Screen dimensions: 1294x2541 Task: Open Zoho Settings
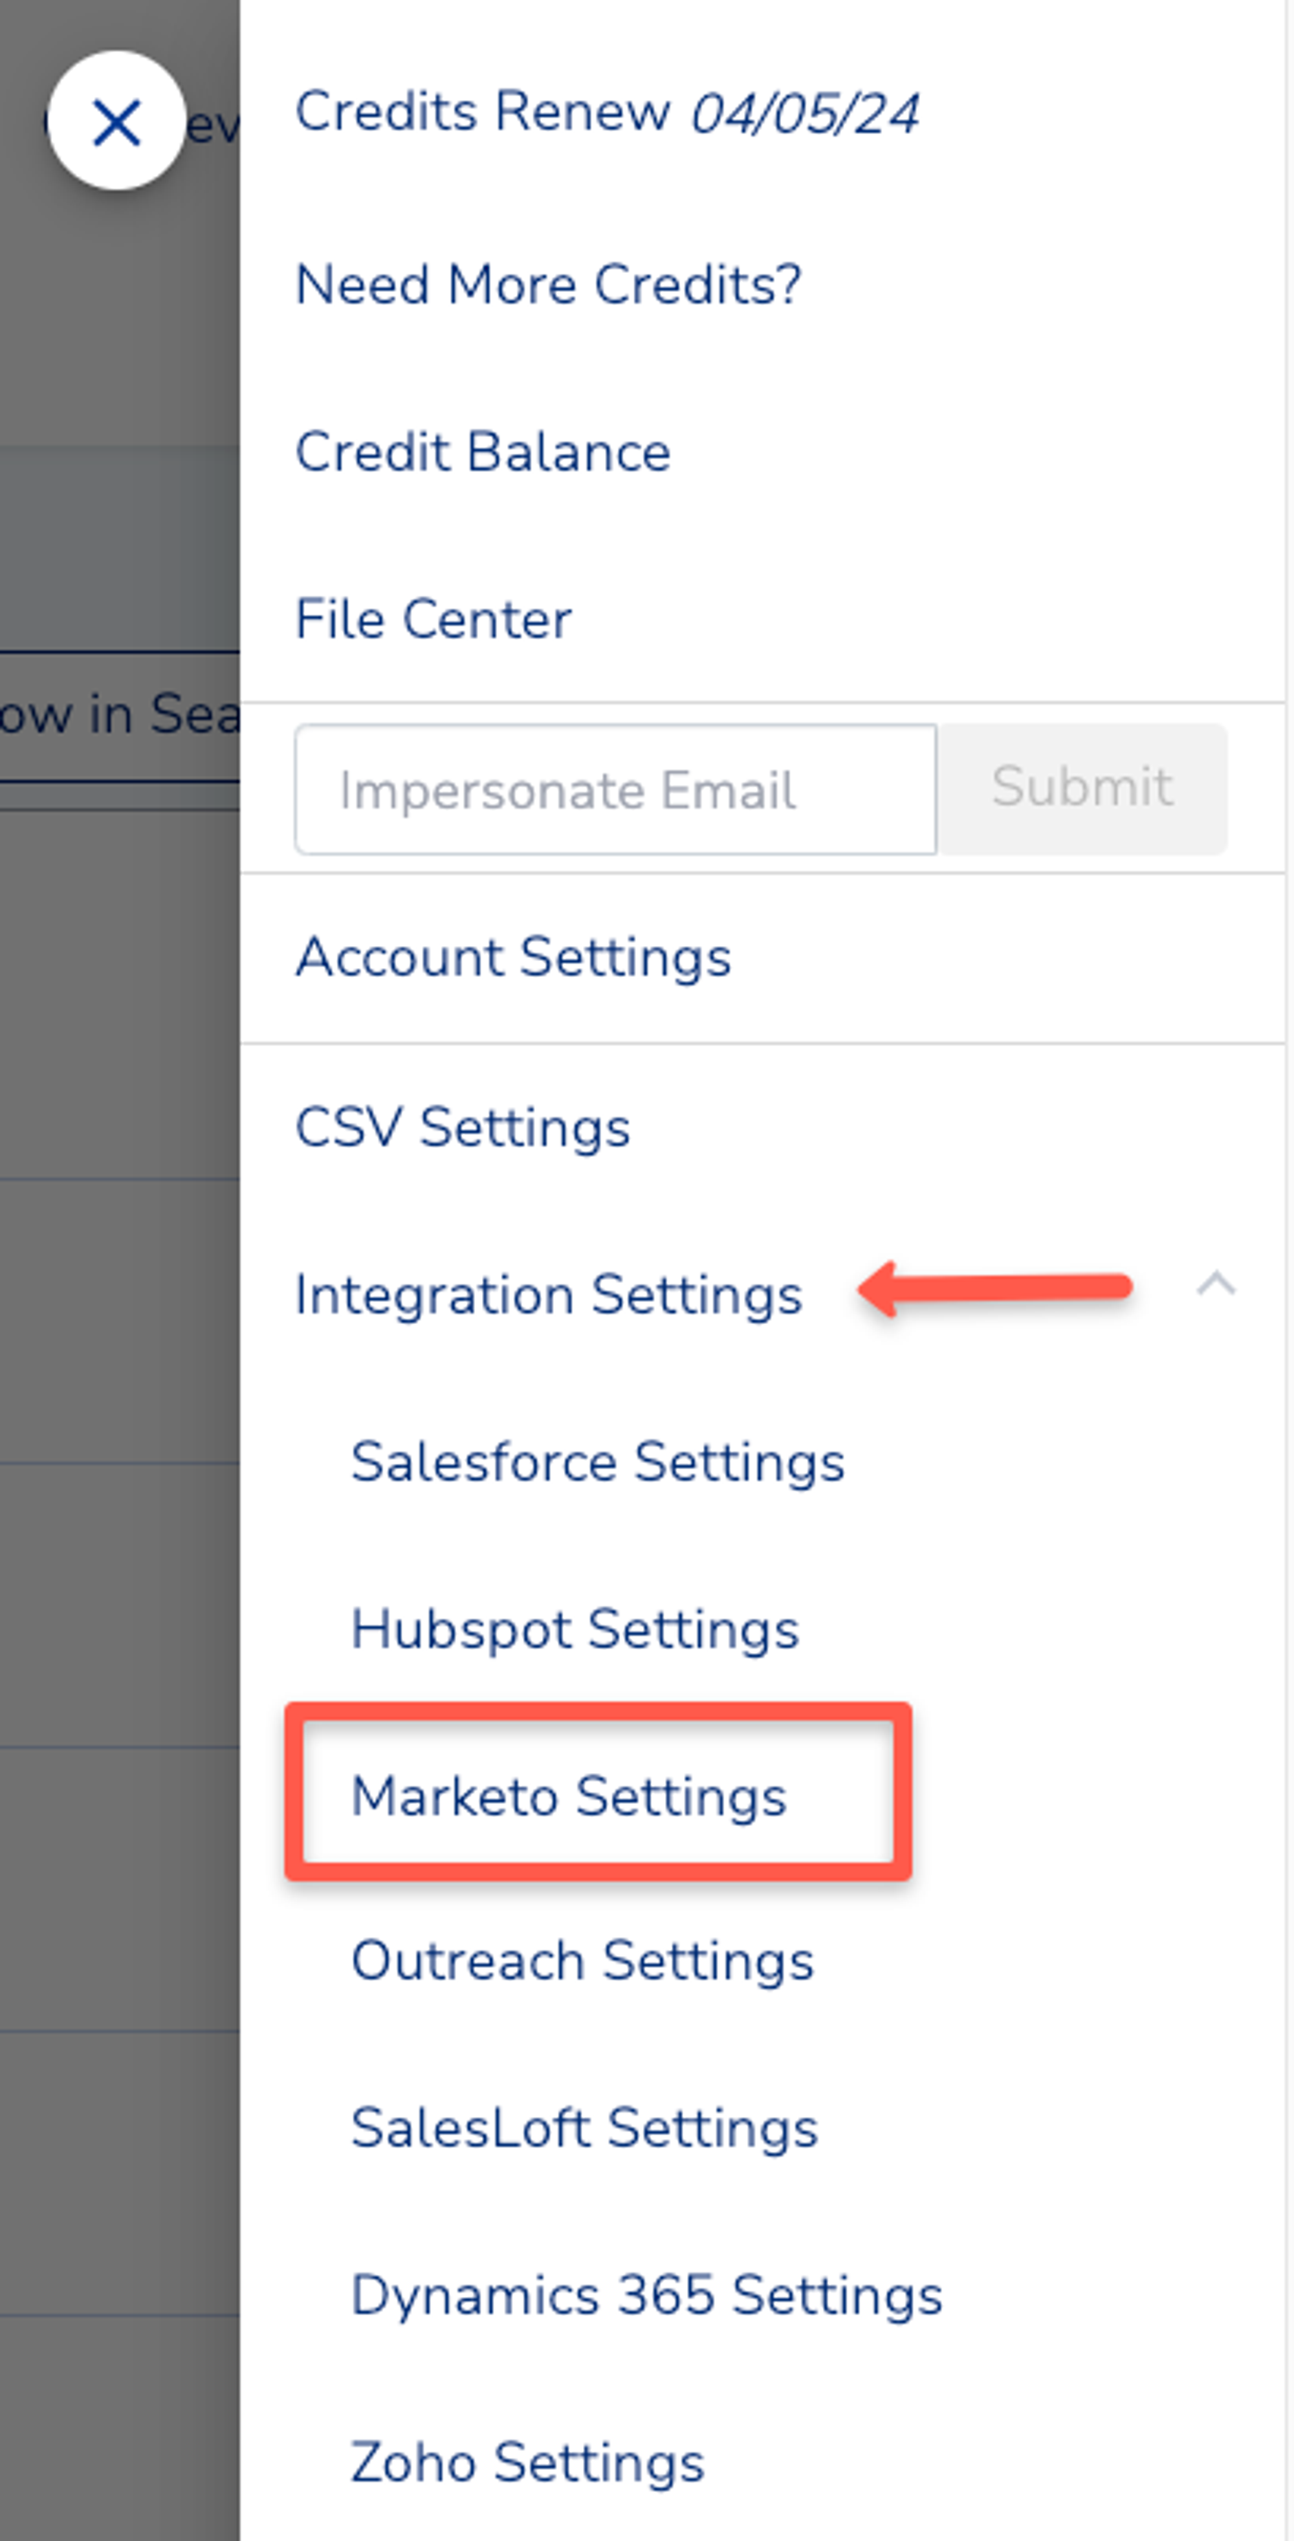(528, 2462)
